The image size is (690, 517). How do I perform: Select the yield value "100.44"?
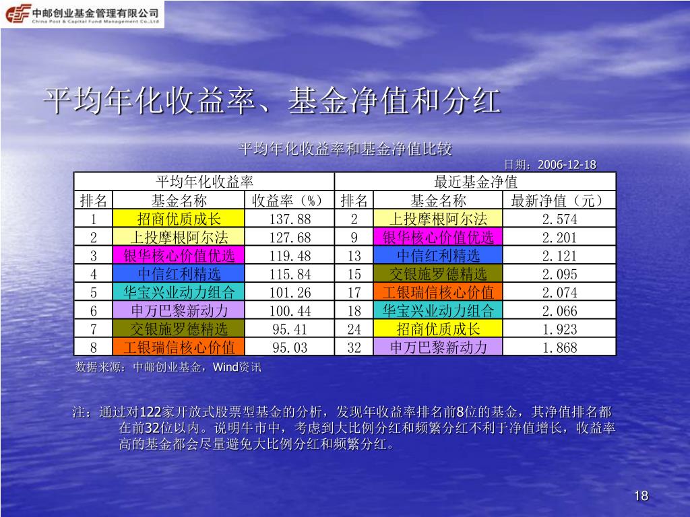pos(290,311)
